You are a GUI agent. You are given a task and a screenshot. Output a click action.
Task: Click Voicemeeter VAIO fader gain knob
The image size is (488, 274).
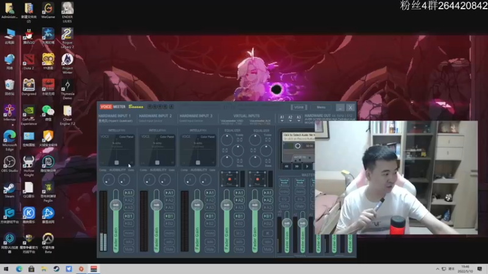[226, 205]
